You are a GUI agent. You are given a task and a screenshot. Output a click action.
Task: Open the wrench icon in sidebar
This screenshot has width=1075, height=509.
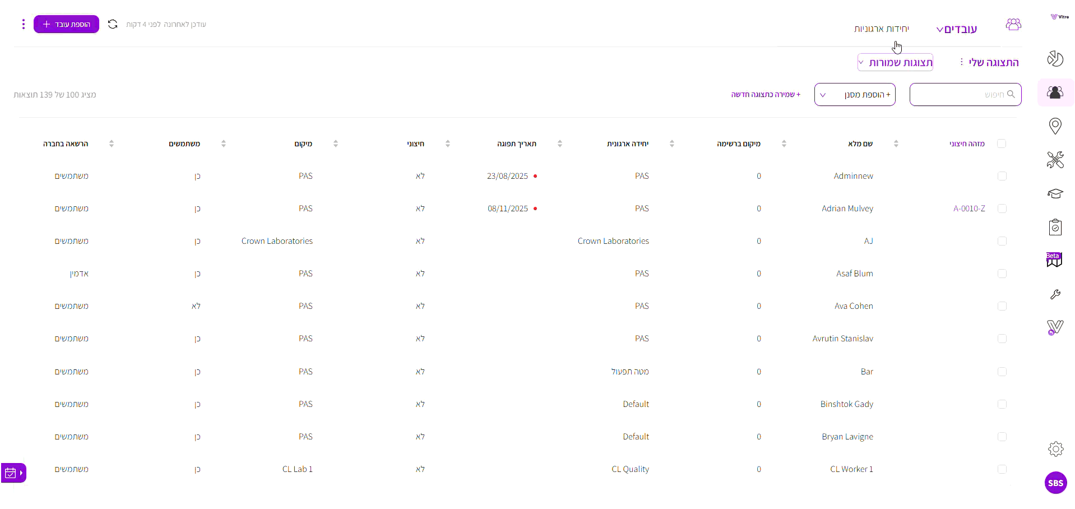1055,294
